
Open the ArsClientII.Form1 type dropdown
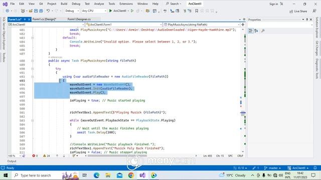(x=124, y=24)
